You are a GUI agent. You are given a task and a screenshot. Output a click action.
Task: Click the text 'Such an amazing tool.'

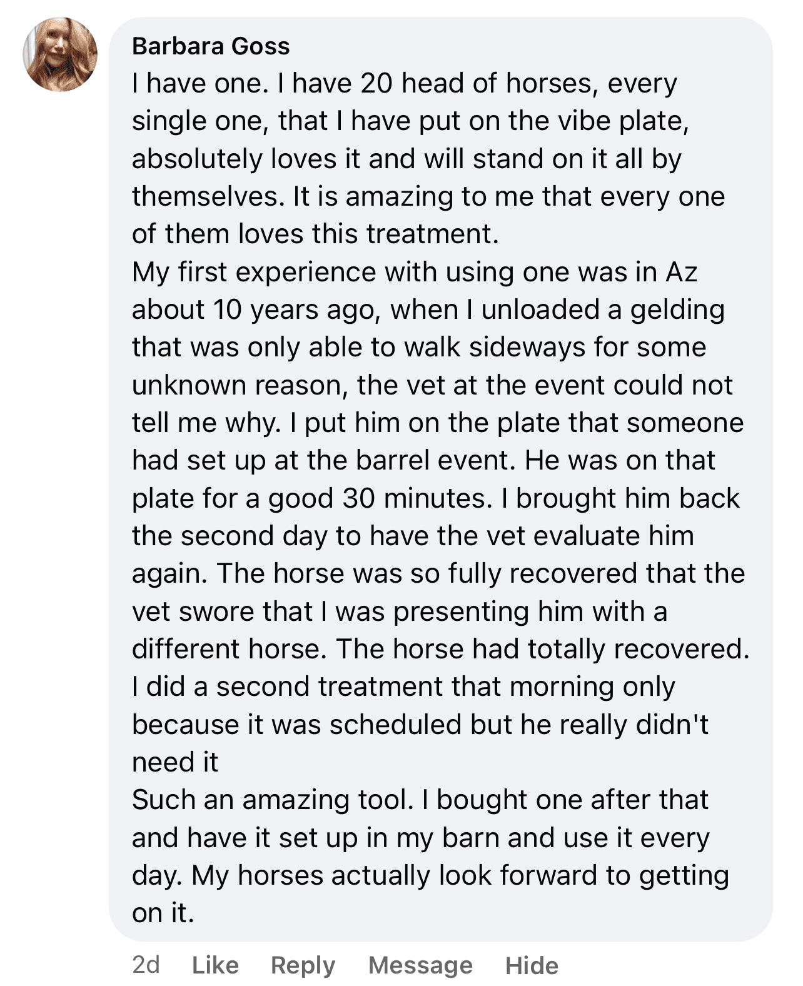pyautogui.click(x=273, y=800)
